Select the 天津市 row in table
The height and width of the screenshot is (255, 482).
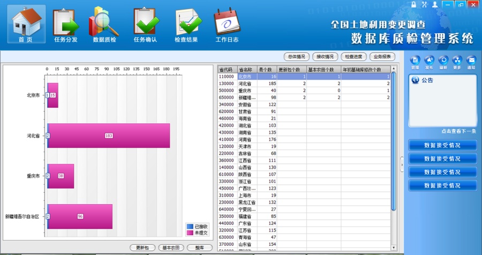point(304,146)
